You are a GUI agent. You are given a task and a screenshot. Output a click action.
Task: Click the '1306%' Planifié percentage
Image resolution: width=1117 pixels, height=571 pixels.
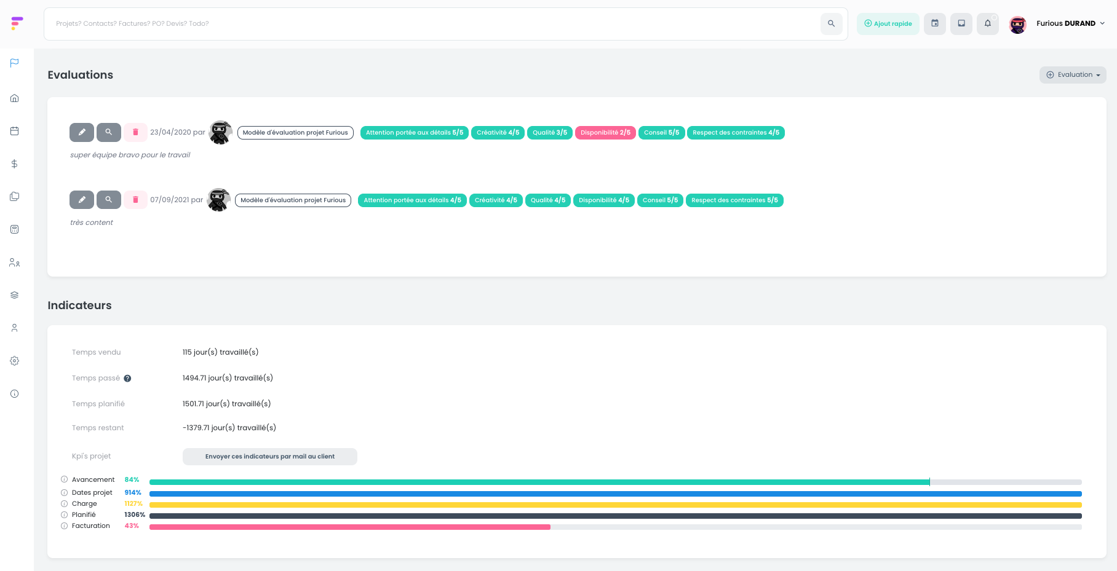(135, 514)
